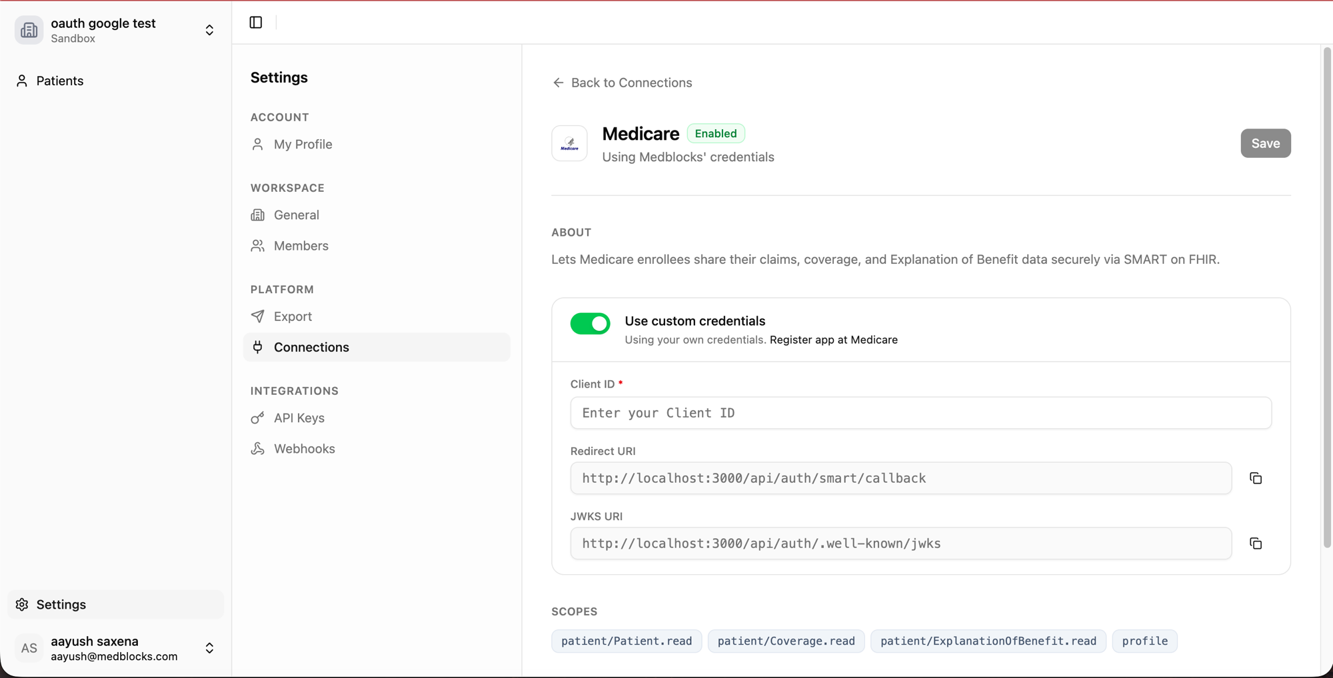The image size is (1333, 678).
Task: Click the Medicare logo thumbnail
Action: click(x=569, y=143)
